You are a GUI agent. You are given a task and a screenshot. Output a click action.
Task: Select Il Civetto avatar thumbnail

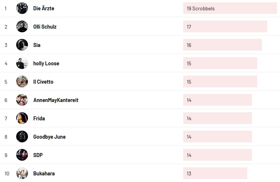click(x=22, y=81)
